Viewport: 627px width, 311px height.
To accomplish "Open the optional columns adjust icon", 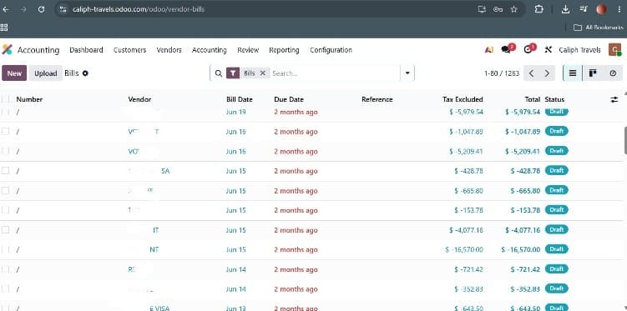I will [x=614, y=99].
